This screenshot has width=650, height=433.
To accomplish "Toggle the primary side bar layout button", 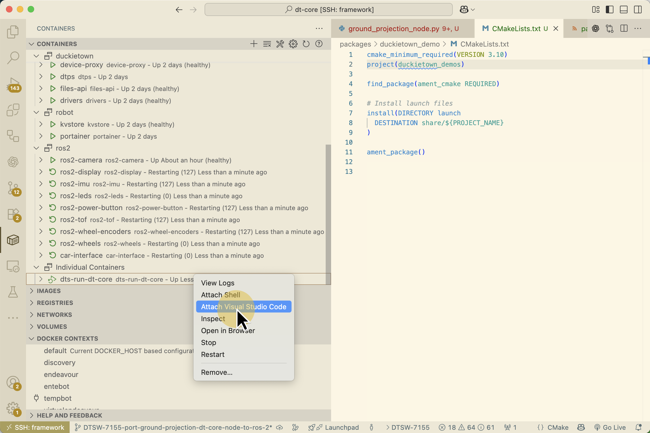I will click(609, 10).
